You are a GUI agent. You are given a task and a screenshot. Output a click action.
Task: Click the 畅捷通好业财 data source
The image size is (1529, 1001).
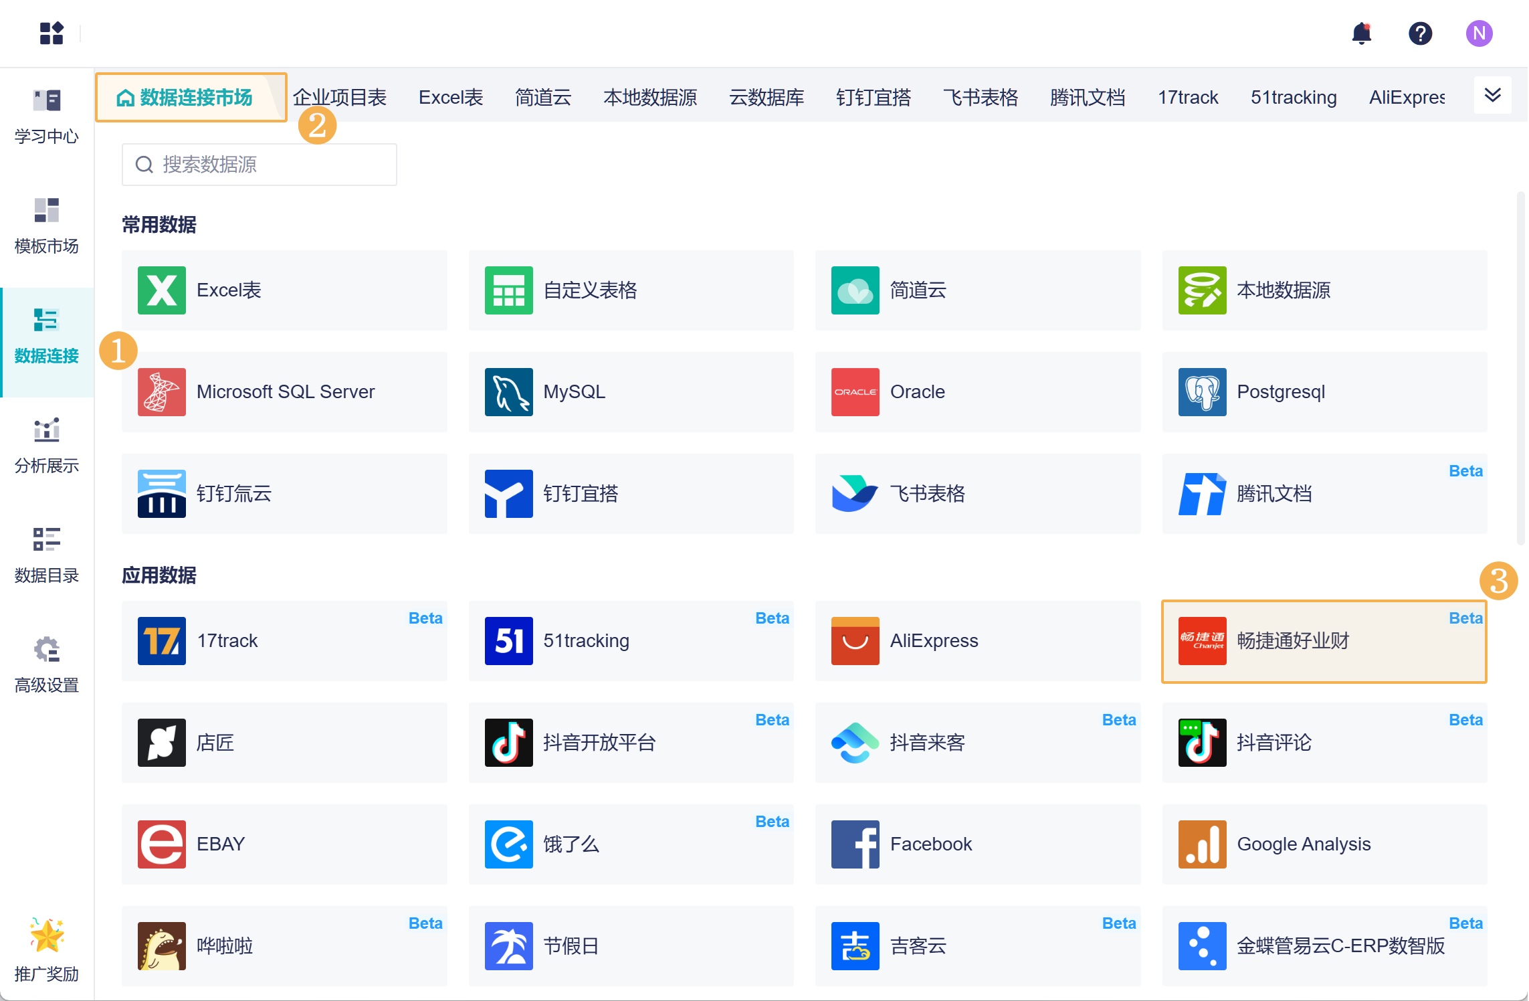(1323, 641)
